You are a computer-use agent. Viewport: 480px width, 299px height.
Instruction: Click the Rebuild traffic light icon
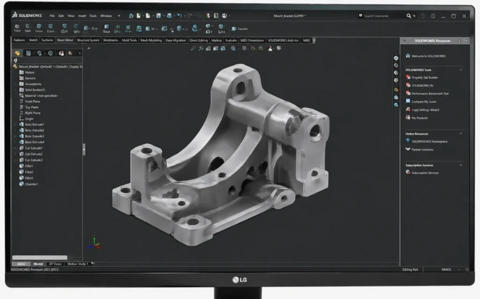pyautogui.click(x=208, y=15)
